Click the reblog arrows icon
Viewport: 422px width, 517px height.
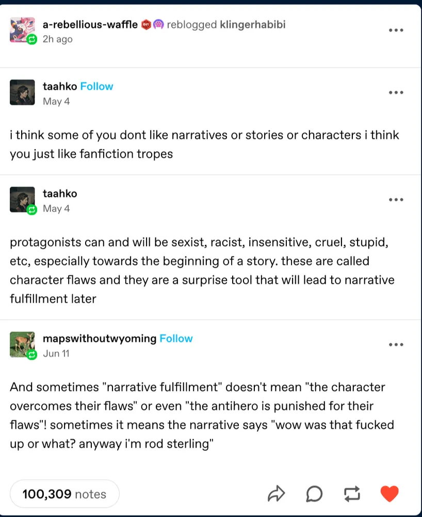tap(352, 494)
